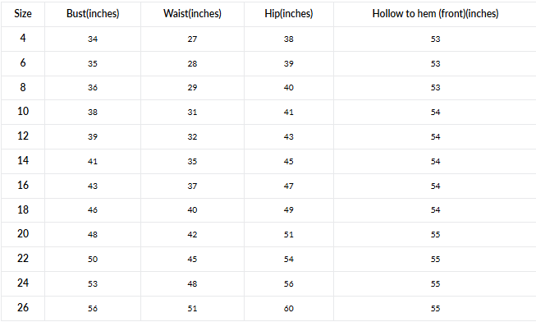The height and width of the screenshot is (322, 536).
Task: Click the Hollow to hem (front)(inches) header
Action: [x=435, y=14]
